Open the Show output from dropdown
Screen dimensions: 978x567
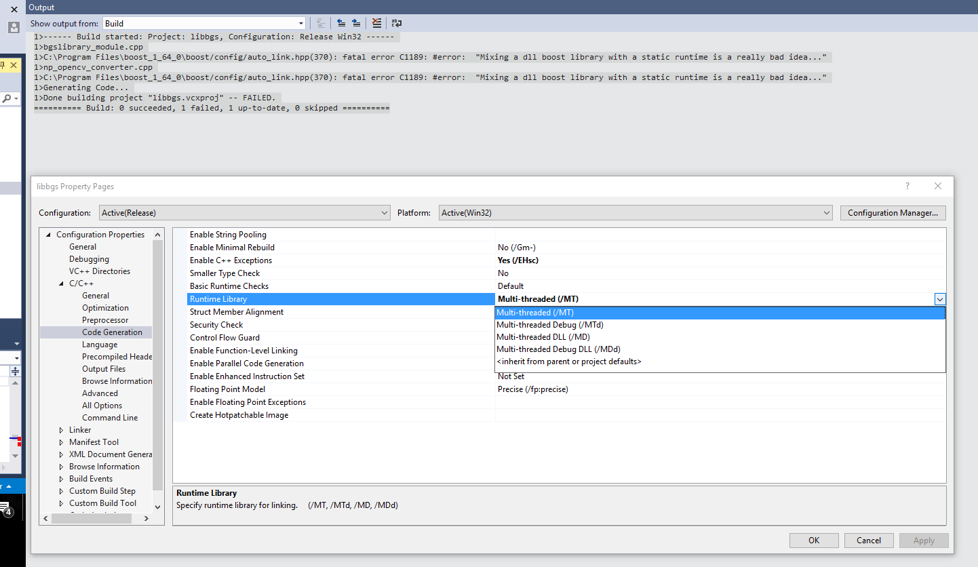300,22
